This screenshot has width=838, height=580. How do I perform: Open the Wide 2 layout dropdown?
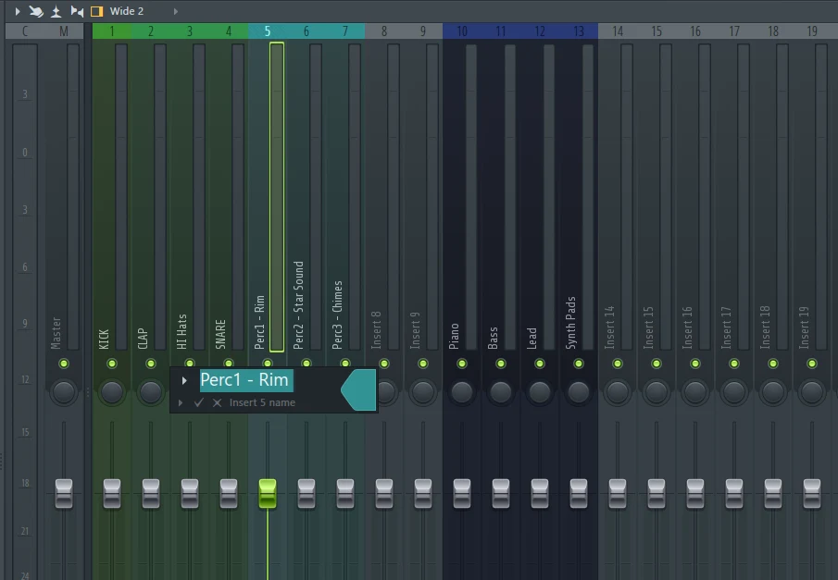175,11
